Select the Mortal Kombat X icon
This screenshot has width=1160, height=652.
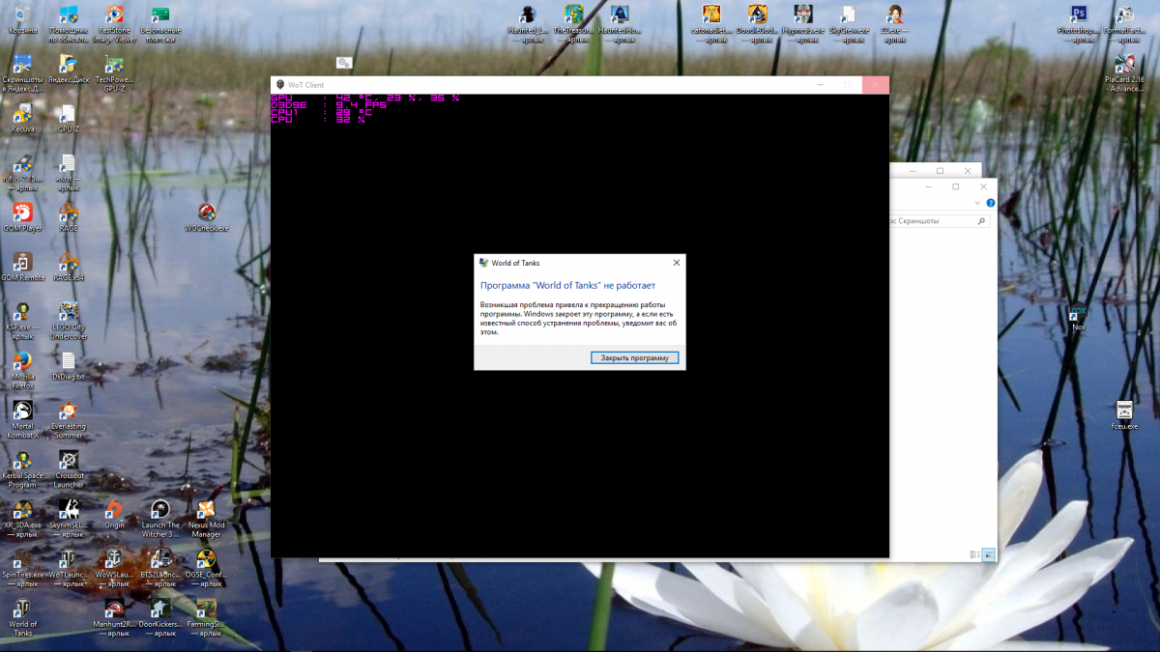(23, 420)
